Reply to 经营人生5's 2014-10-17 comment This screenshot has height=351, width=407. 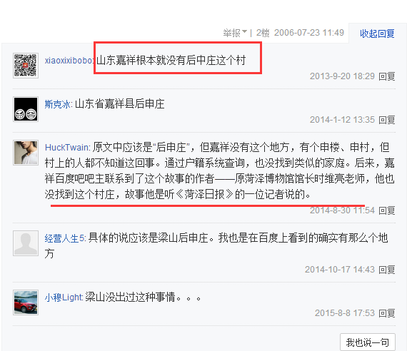coord(387,270)
